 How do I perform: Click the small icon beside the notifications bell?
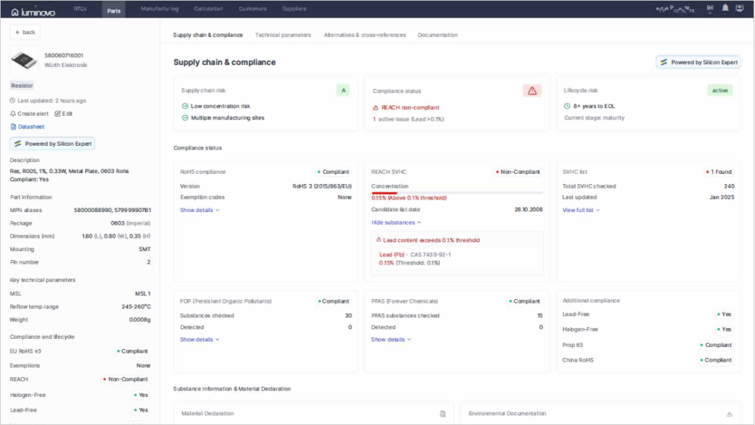(710, 8)
